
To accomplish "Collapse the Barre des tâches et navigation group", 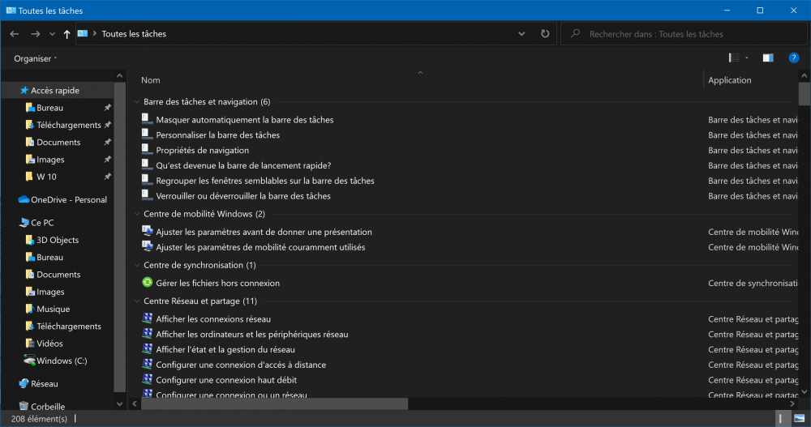I will point(136,102).
